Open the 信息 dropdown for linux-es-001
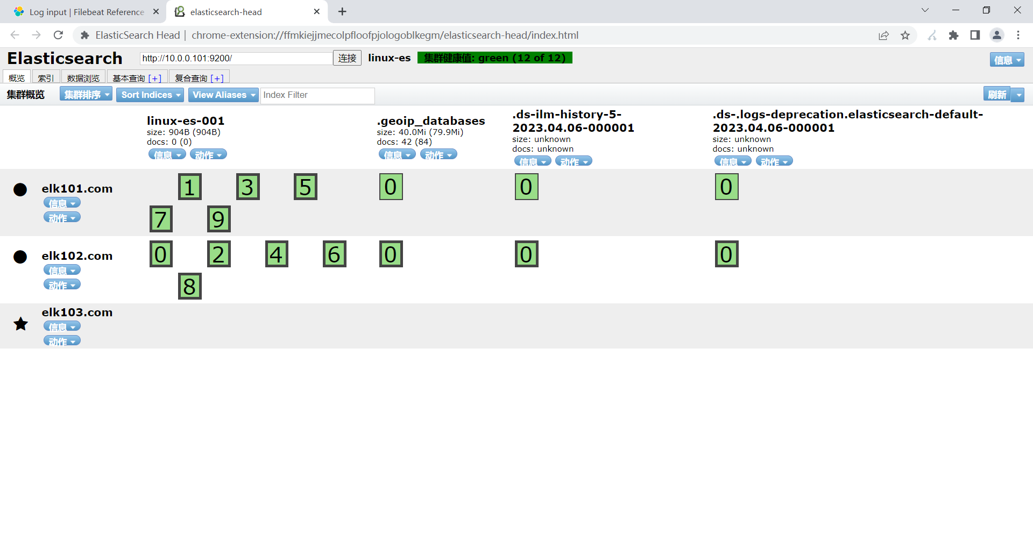Image resolution: width=1033 pixels, height=554 pixels. pos(167,154)
